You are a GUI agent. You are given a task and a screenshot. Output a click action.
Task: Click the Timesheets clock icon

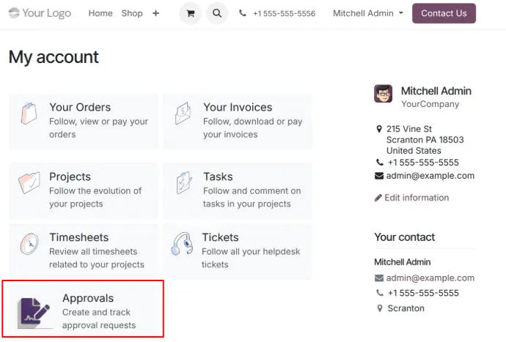tap(29, 244)
